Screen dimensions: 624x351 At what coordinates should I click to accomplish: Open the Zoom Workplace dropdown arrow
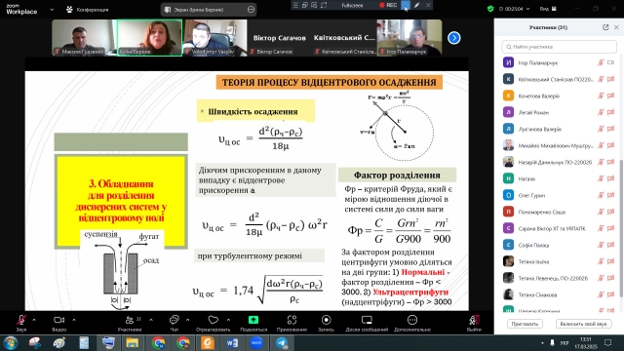click(52, 10)
